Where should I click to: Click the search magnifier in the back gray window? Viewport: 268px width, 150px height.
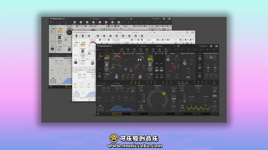[91, 19]
